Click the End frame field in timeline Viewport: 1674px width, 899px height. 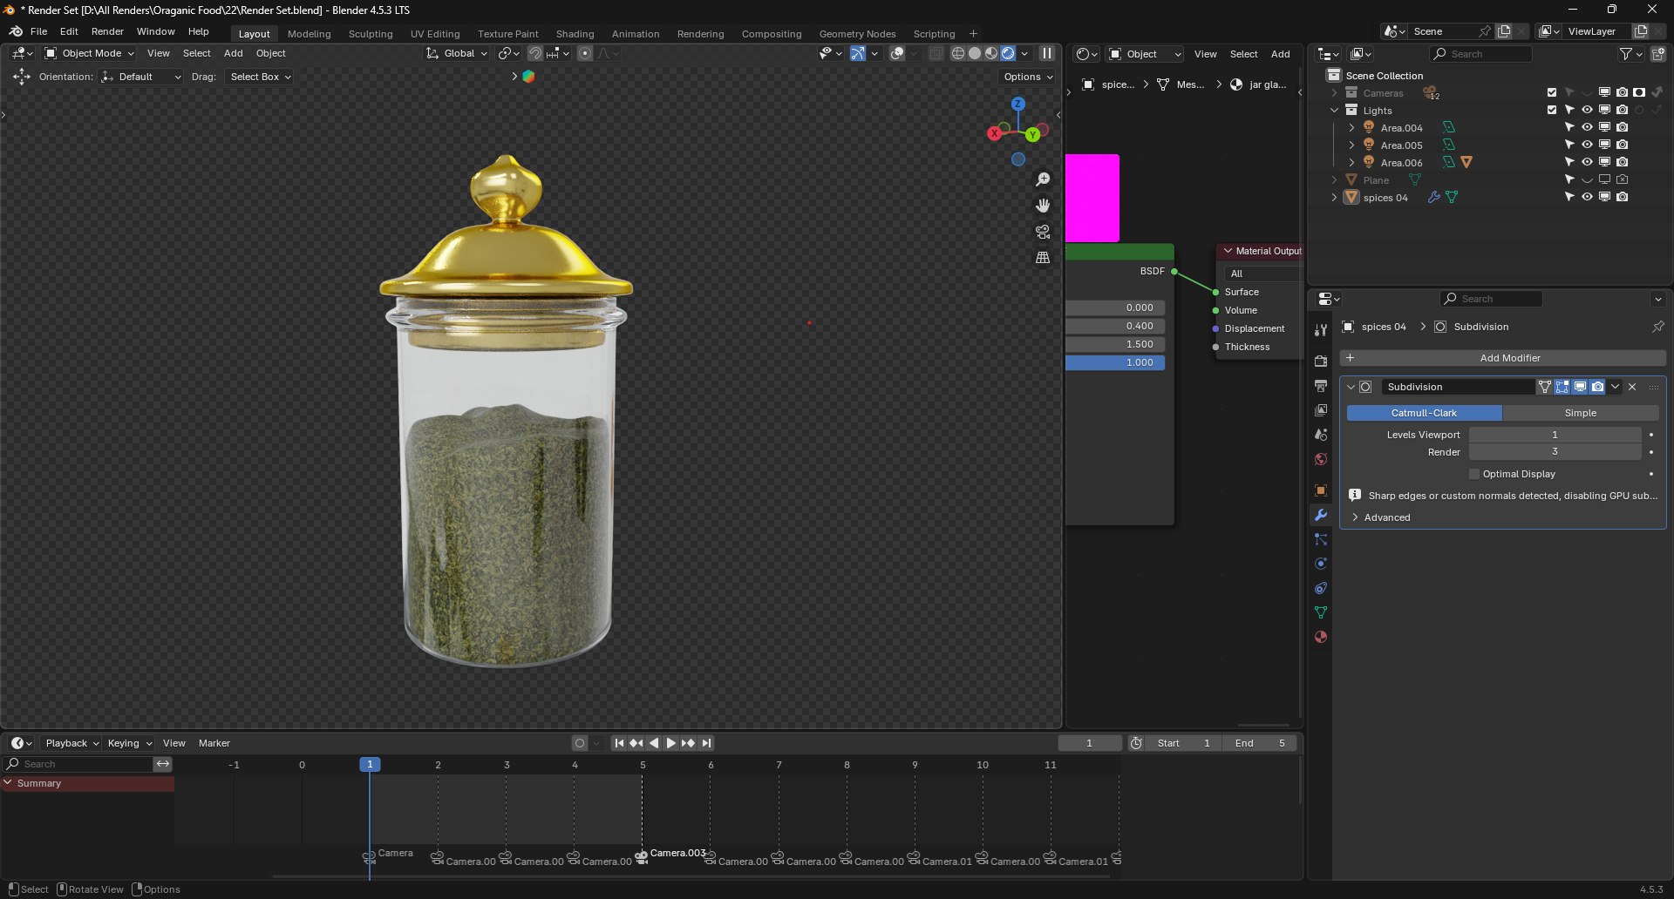click(1259, 743)
